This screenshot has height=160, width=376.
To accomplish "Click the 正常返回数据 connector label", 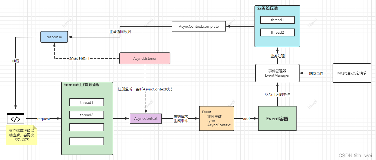I will (x=120, y=32).
